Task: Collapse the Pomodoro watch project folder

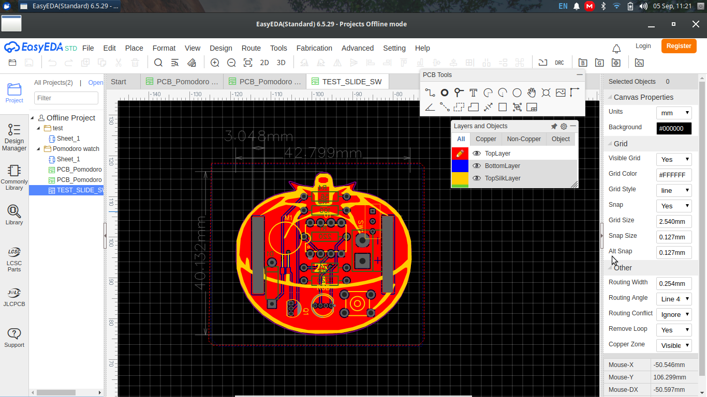Action: 39,149
